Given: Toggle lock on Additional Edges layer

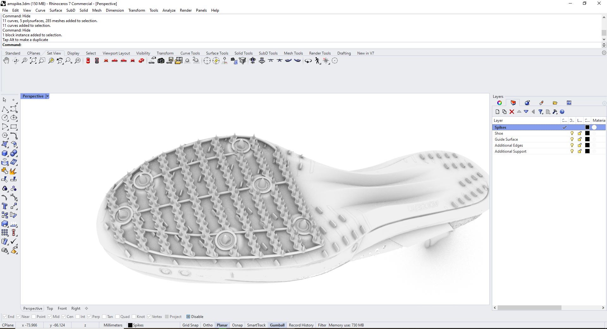Looking at the screenshot, I should [x=579, y=145].
